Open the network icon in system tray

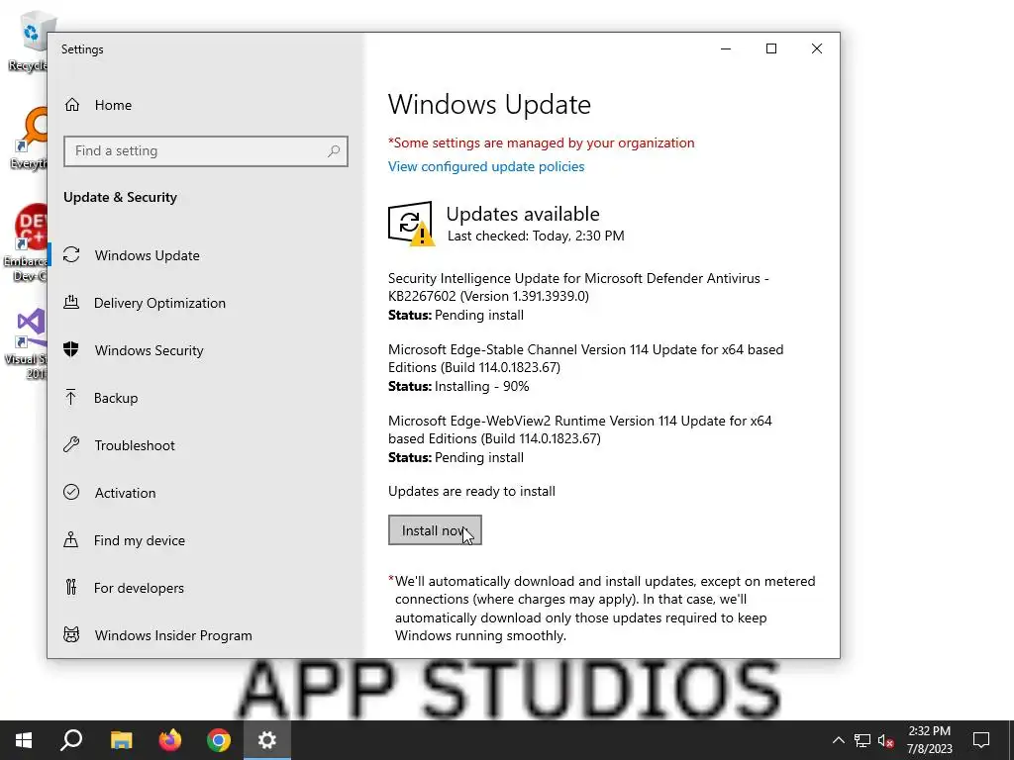click(862, 740)
